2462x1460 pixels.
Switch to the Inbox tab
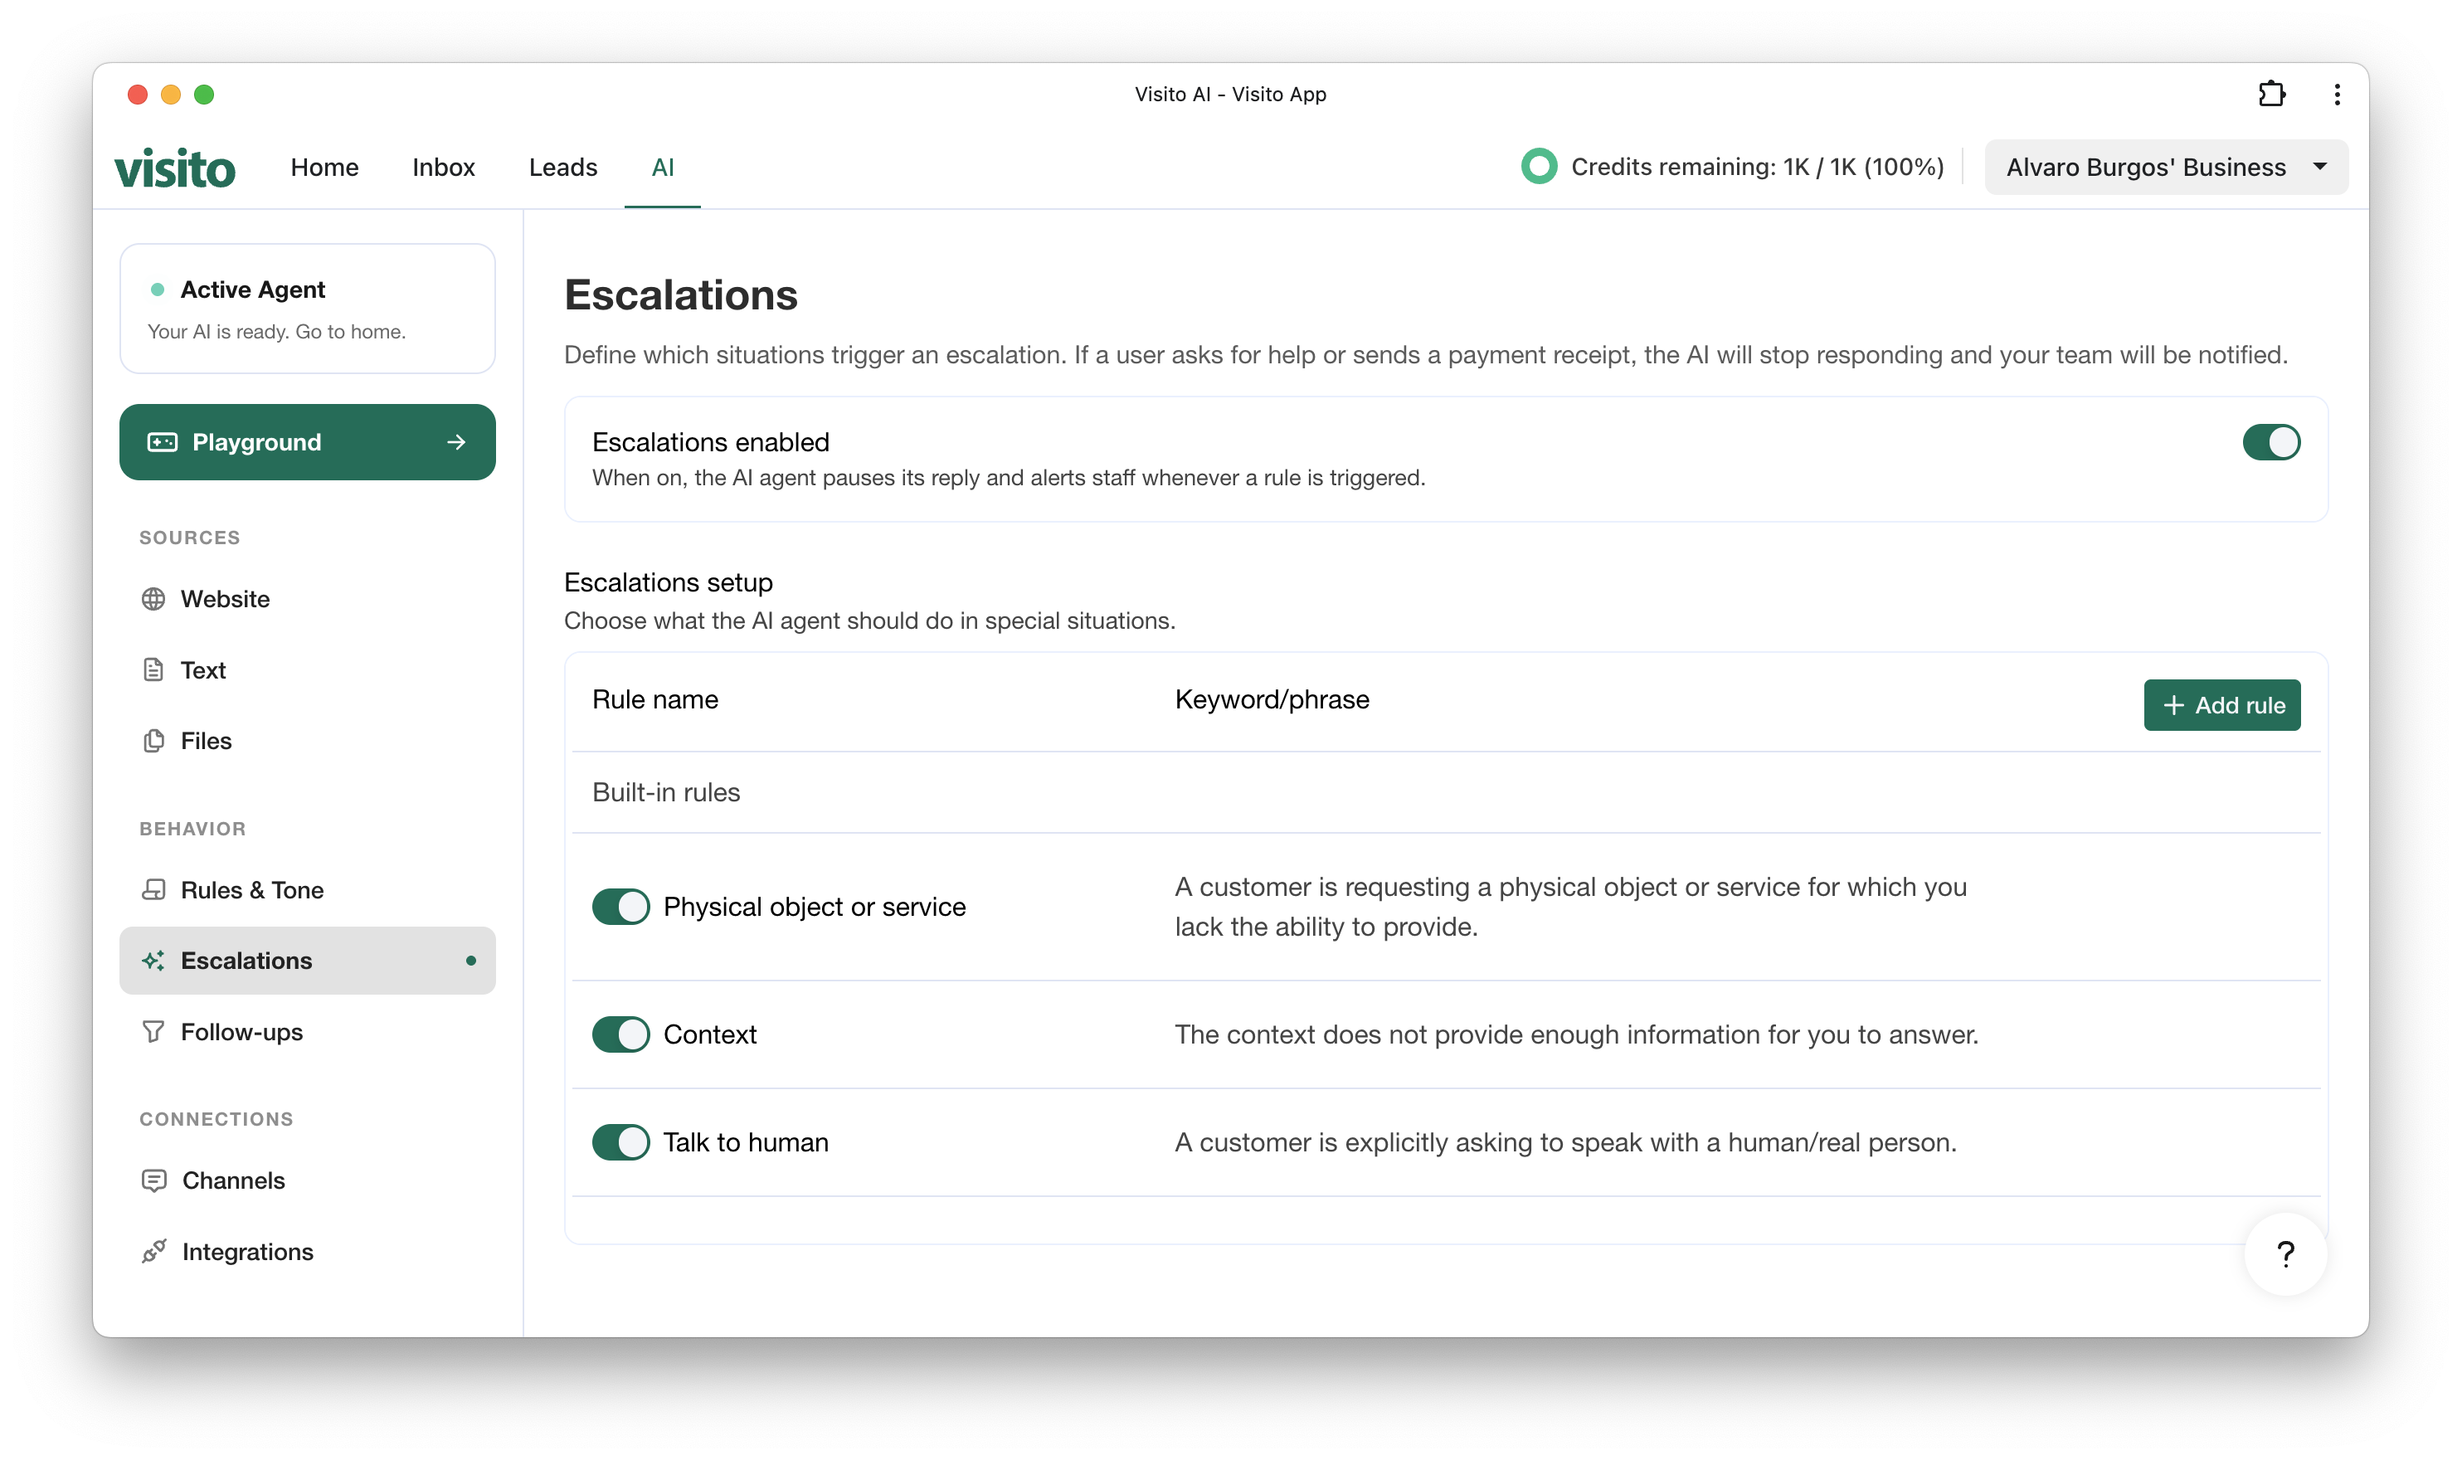[x=443, y=168]
